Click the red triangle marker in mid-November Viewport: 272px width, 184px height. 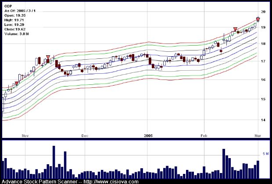point(48,57)
